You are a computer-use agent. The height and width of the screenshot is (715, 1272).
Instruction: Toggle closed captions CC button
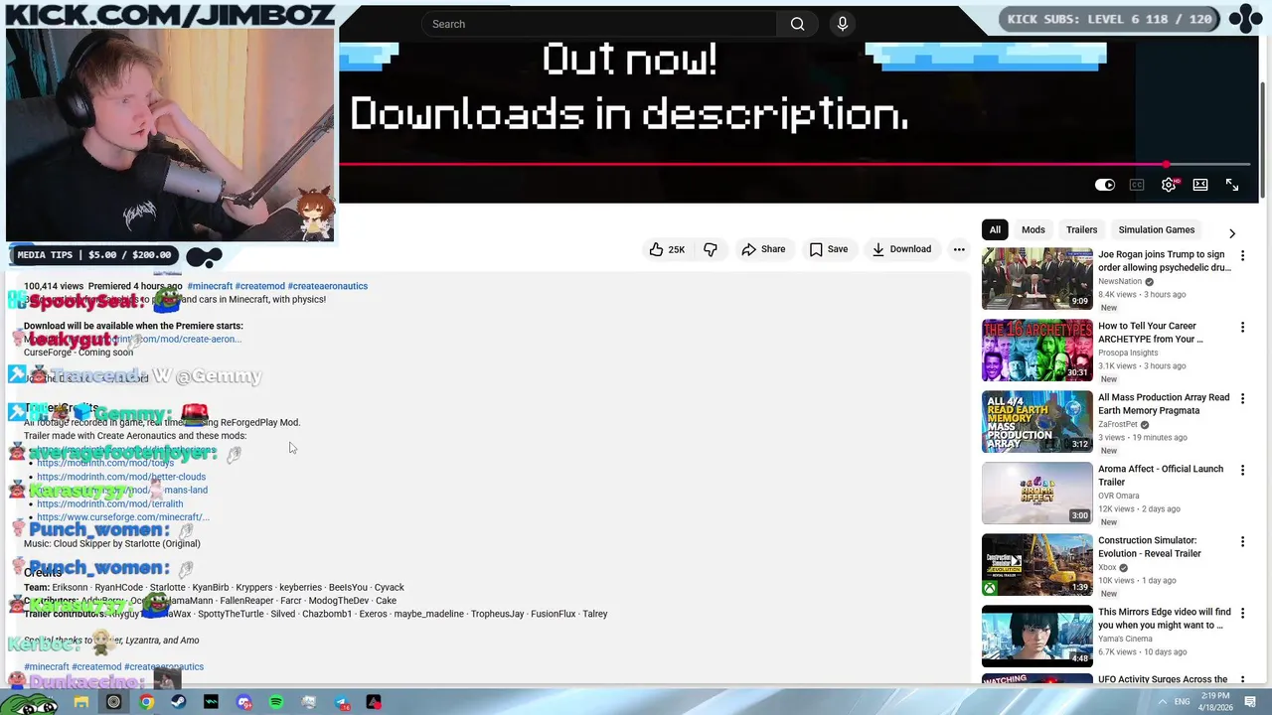point(1137,185)
